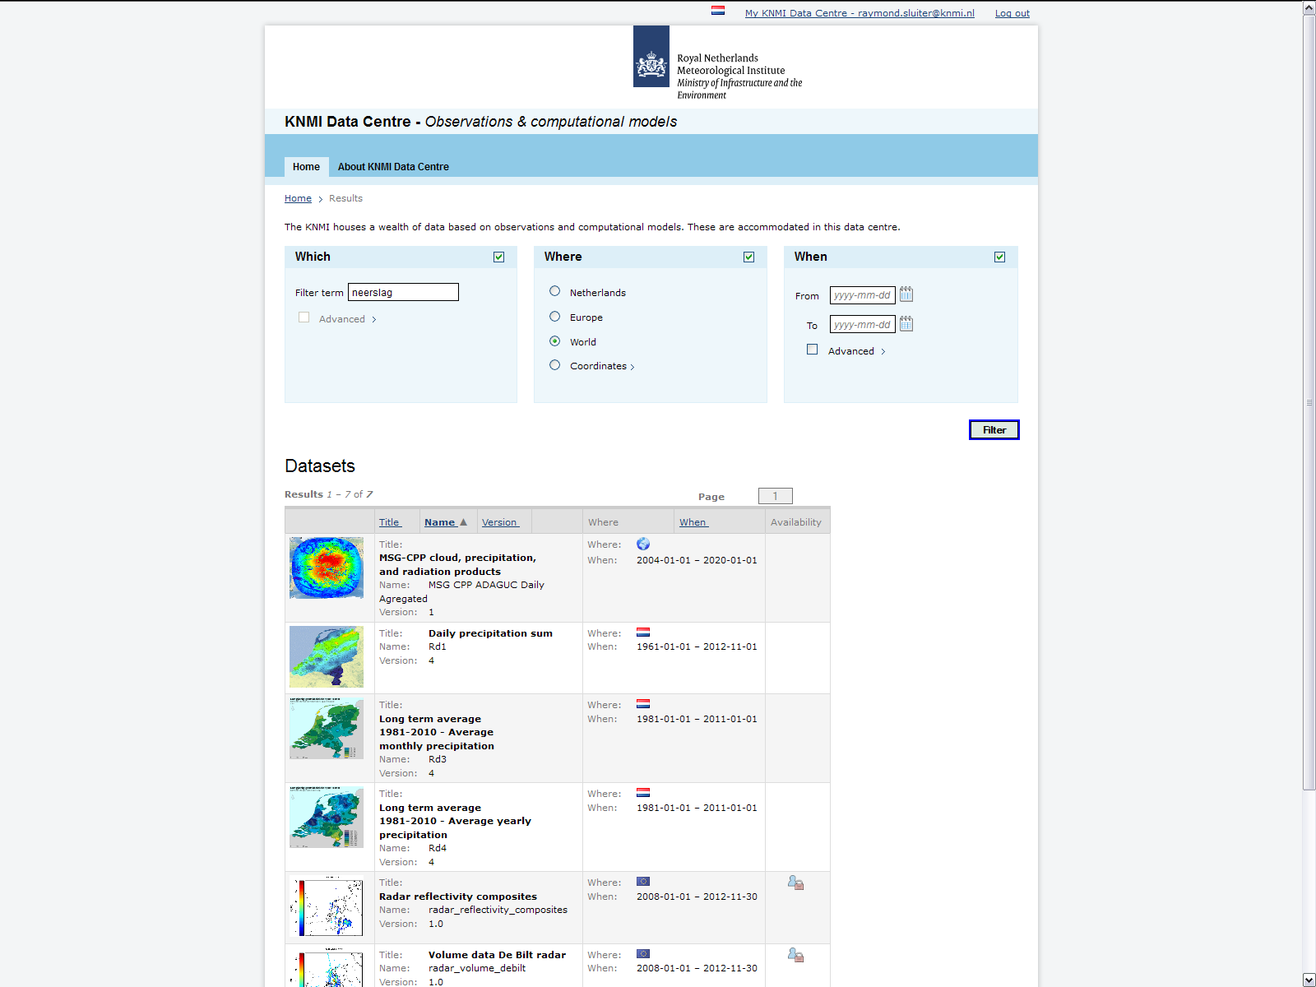The image size is (1316, 987).
Task: Click the Log out link
Action: tap(1012, 13)
